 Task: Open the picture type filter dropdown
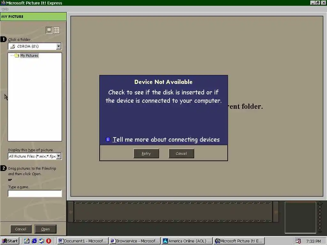59,156
